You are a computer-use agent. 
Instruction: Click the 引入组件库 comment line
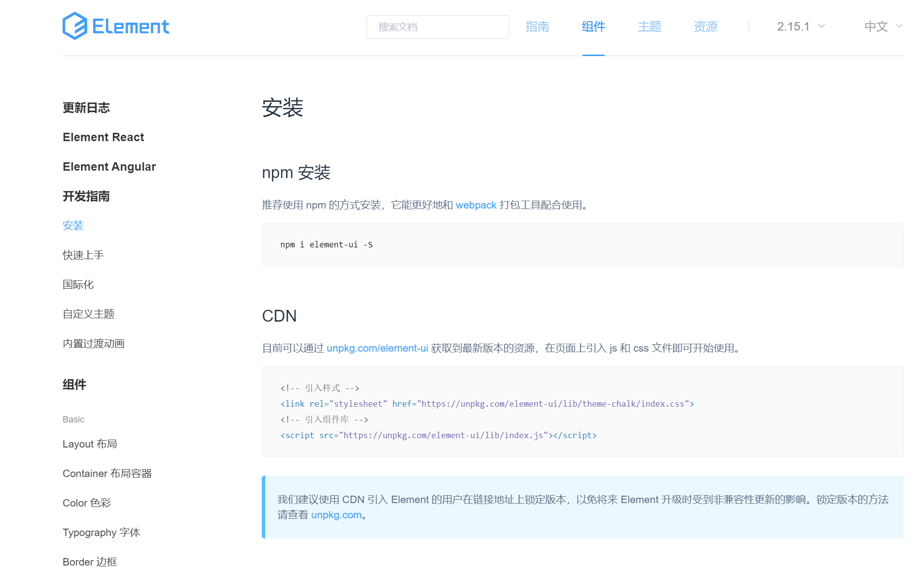tap(324, 419)
